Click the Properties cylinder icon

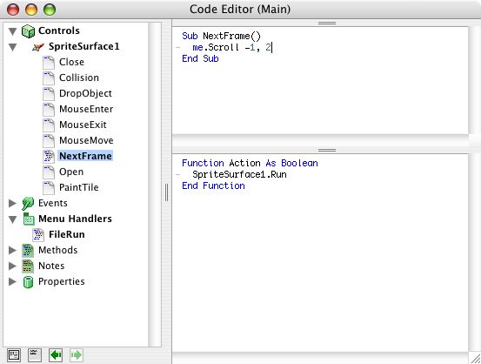click(28, 281)
